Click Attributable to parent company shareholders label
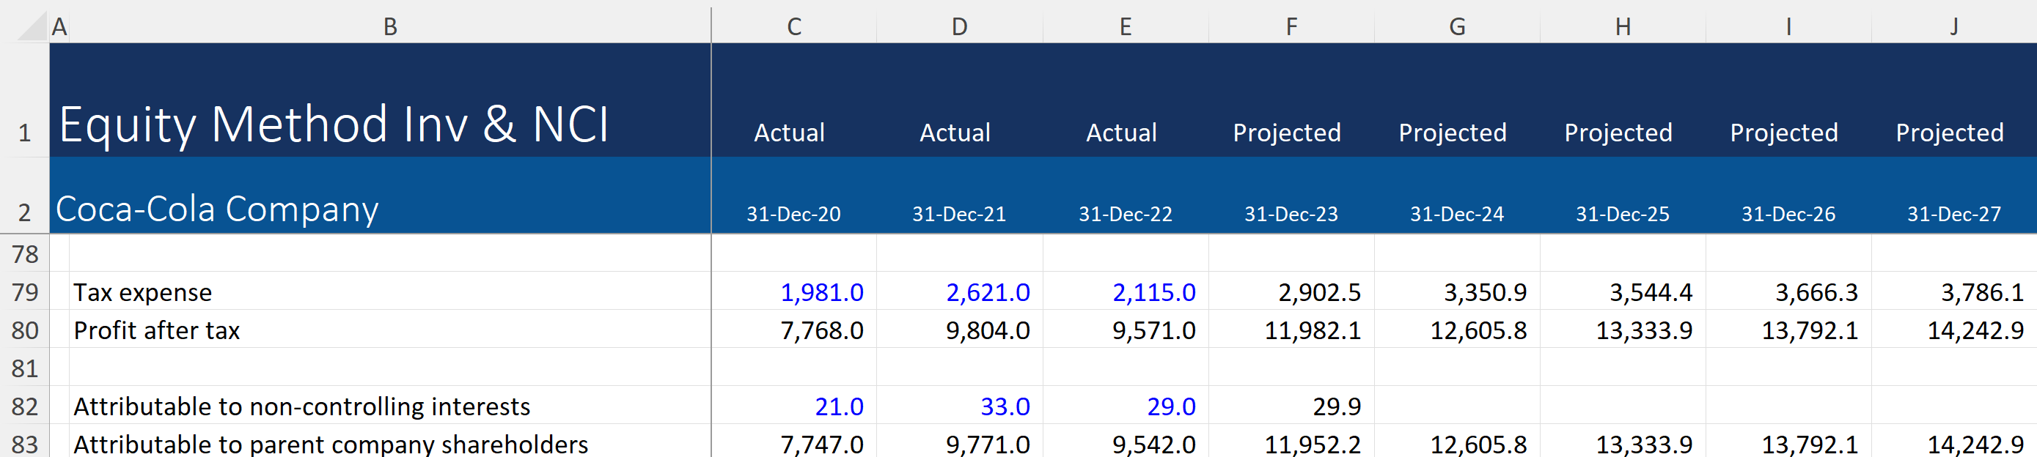The width and height of the screenshot is (2037, 457). (x=331, y=444)
